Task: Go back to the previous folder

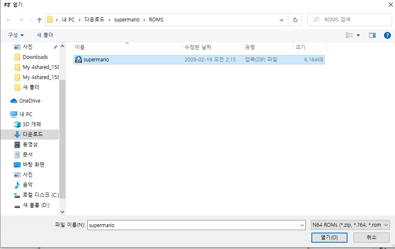Action: (x=8, y=20)
